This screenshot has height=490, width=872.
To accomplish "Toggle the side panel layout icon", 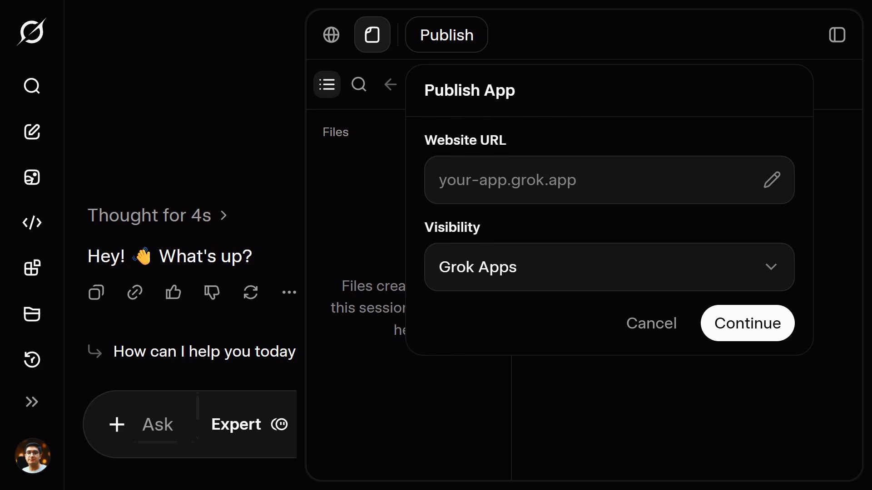I will tap(837, 34).
